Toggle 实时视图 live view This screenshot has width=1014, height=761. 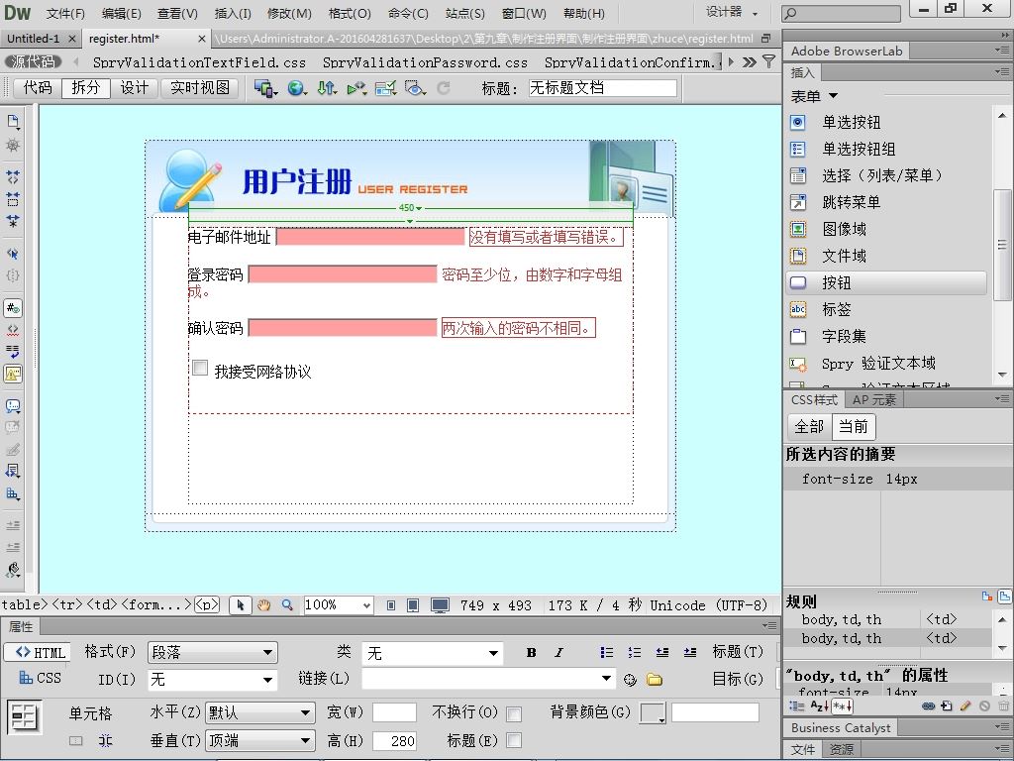point(200,87)
